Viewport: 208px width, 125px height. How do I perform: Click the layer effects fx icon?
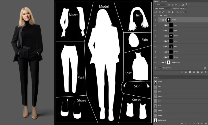[186, 72]
